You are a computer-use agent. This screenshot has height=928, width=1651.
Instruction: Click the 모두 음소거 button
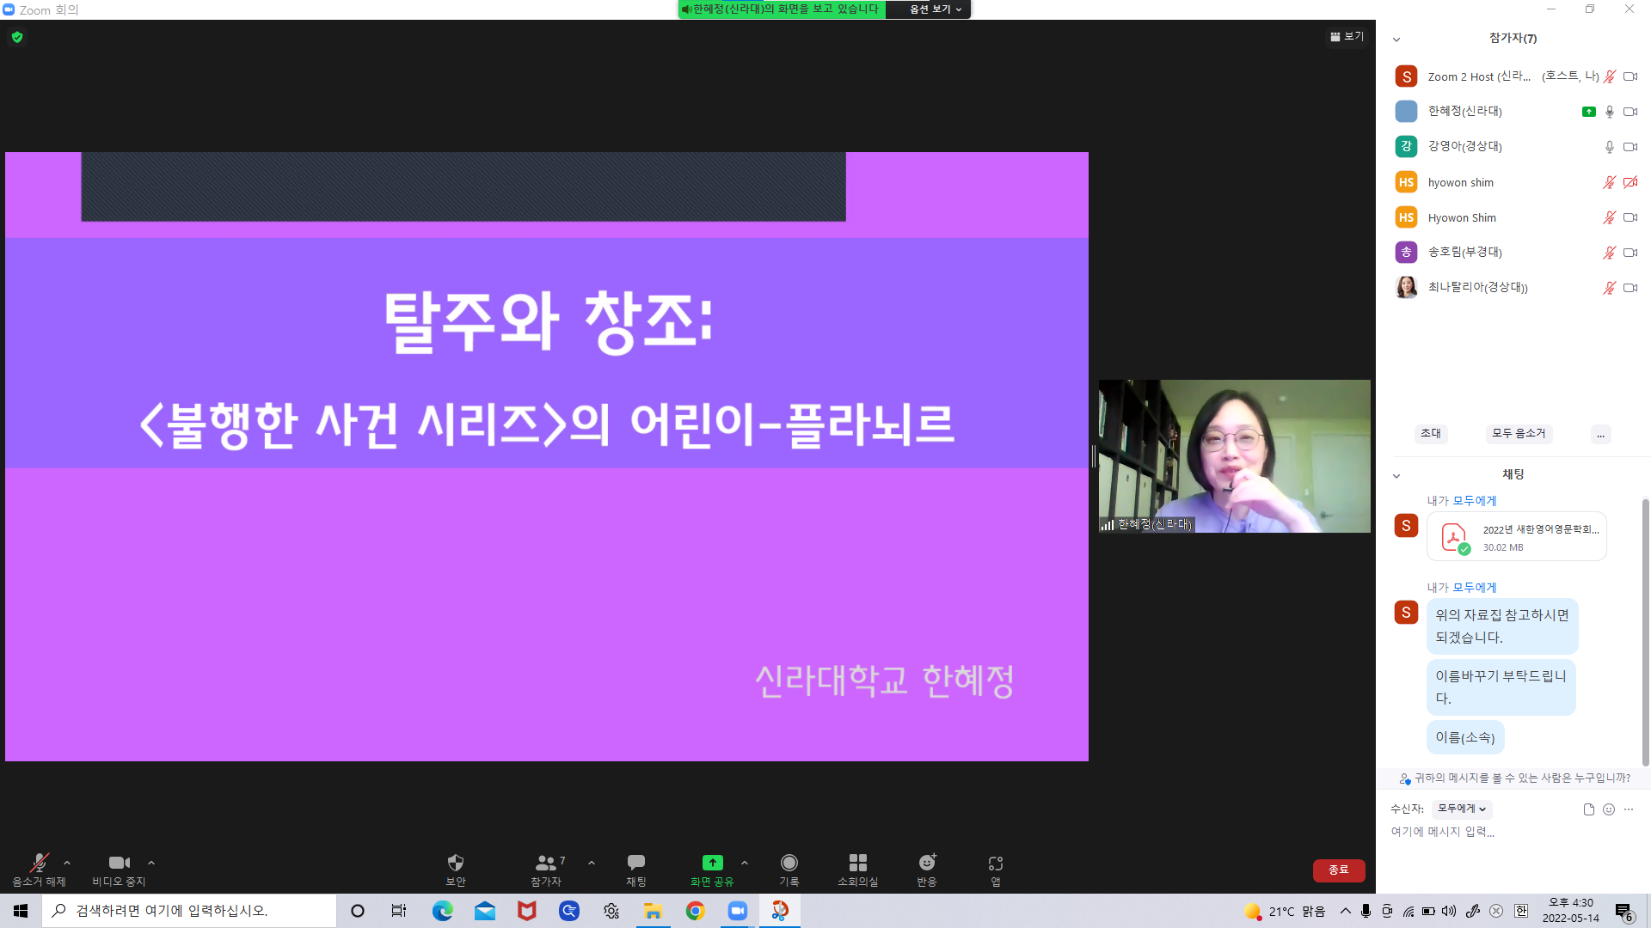point(1518,433)
